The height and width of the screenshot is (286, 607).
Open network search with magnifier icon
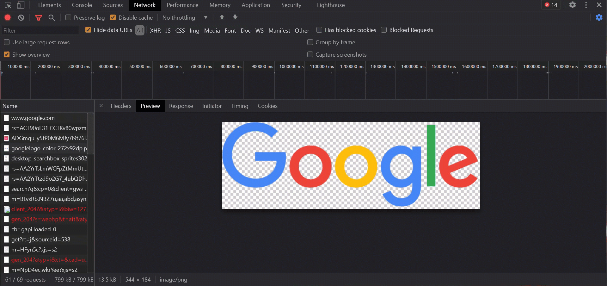coord(52,18)
